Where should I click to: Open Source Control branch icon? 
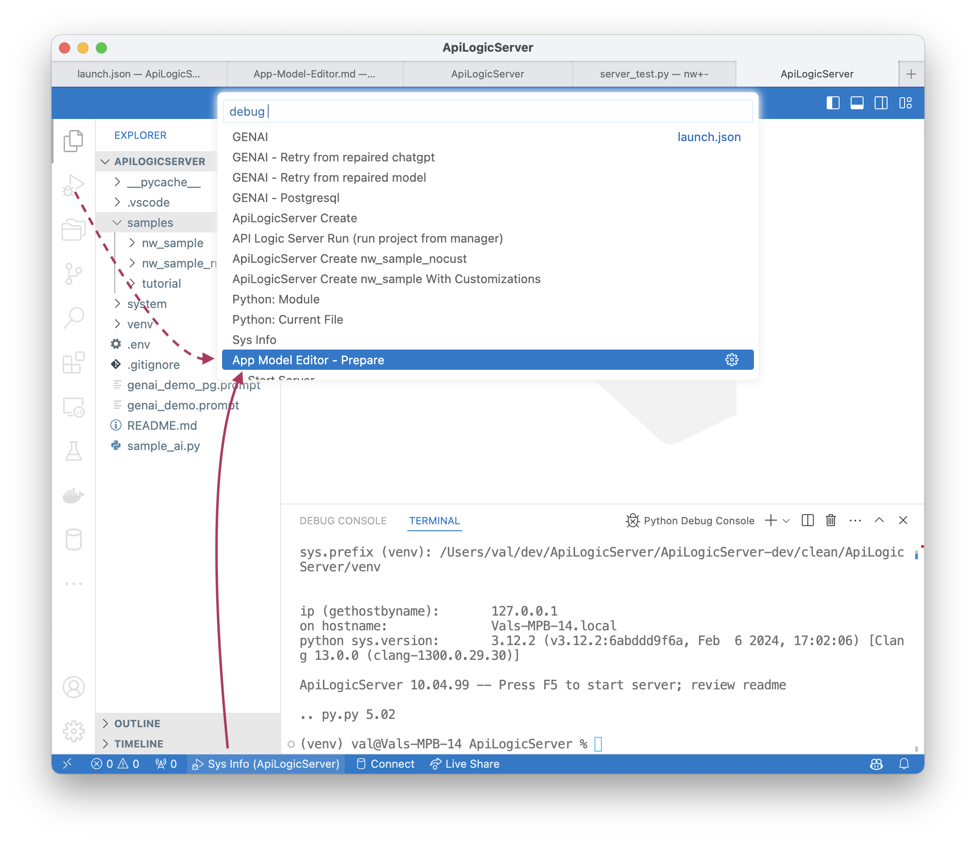click(x=73, y=274)
